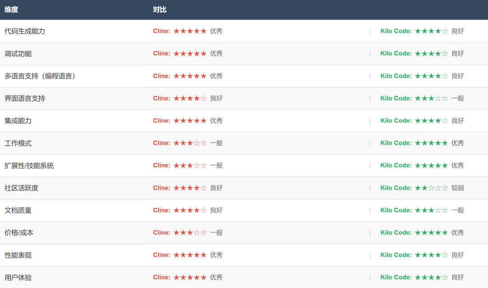Click Kilo Code stars in 用户体验 row
The width and height of the screenshot is (488, 288).
tap(432, 277)
